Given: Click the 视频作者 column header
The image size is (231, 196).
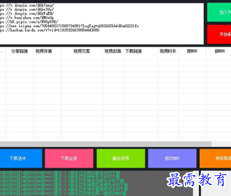Looking at the screenshot, I should point(47,51).
